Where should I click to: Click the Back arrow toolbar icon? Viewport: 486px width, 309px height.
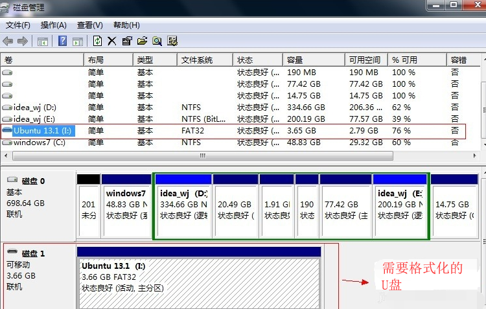point(8,41)
